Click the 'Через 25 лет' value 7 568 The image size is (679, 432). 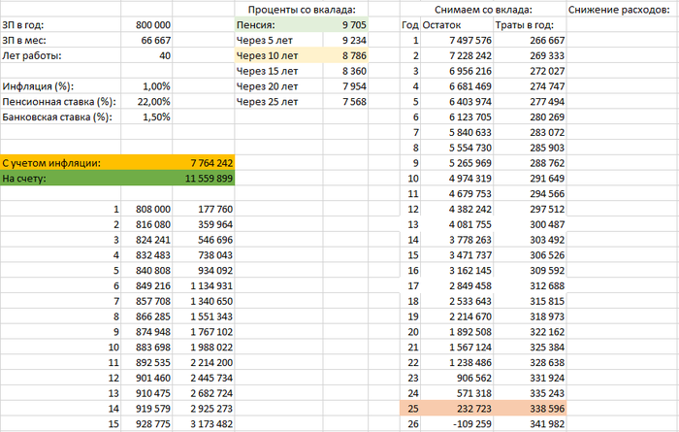coord(353,101)
